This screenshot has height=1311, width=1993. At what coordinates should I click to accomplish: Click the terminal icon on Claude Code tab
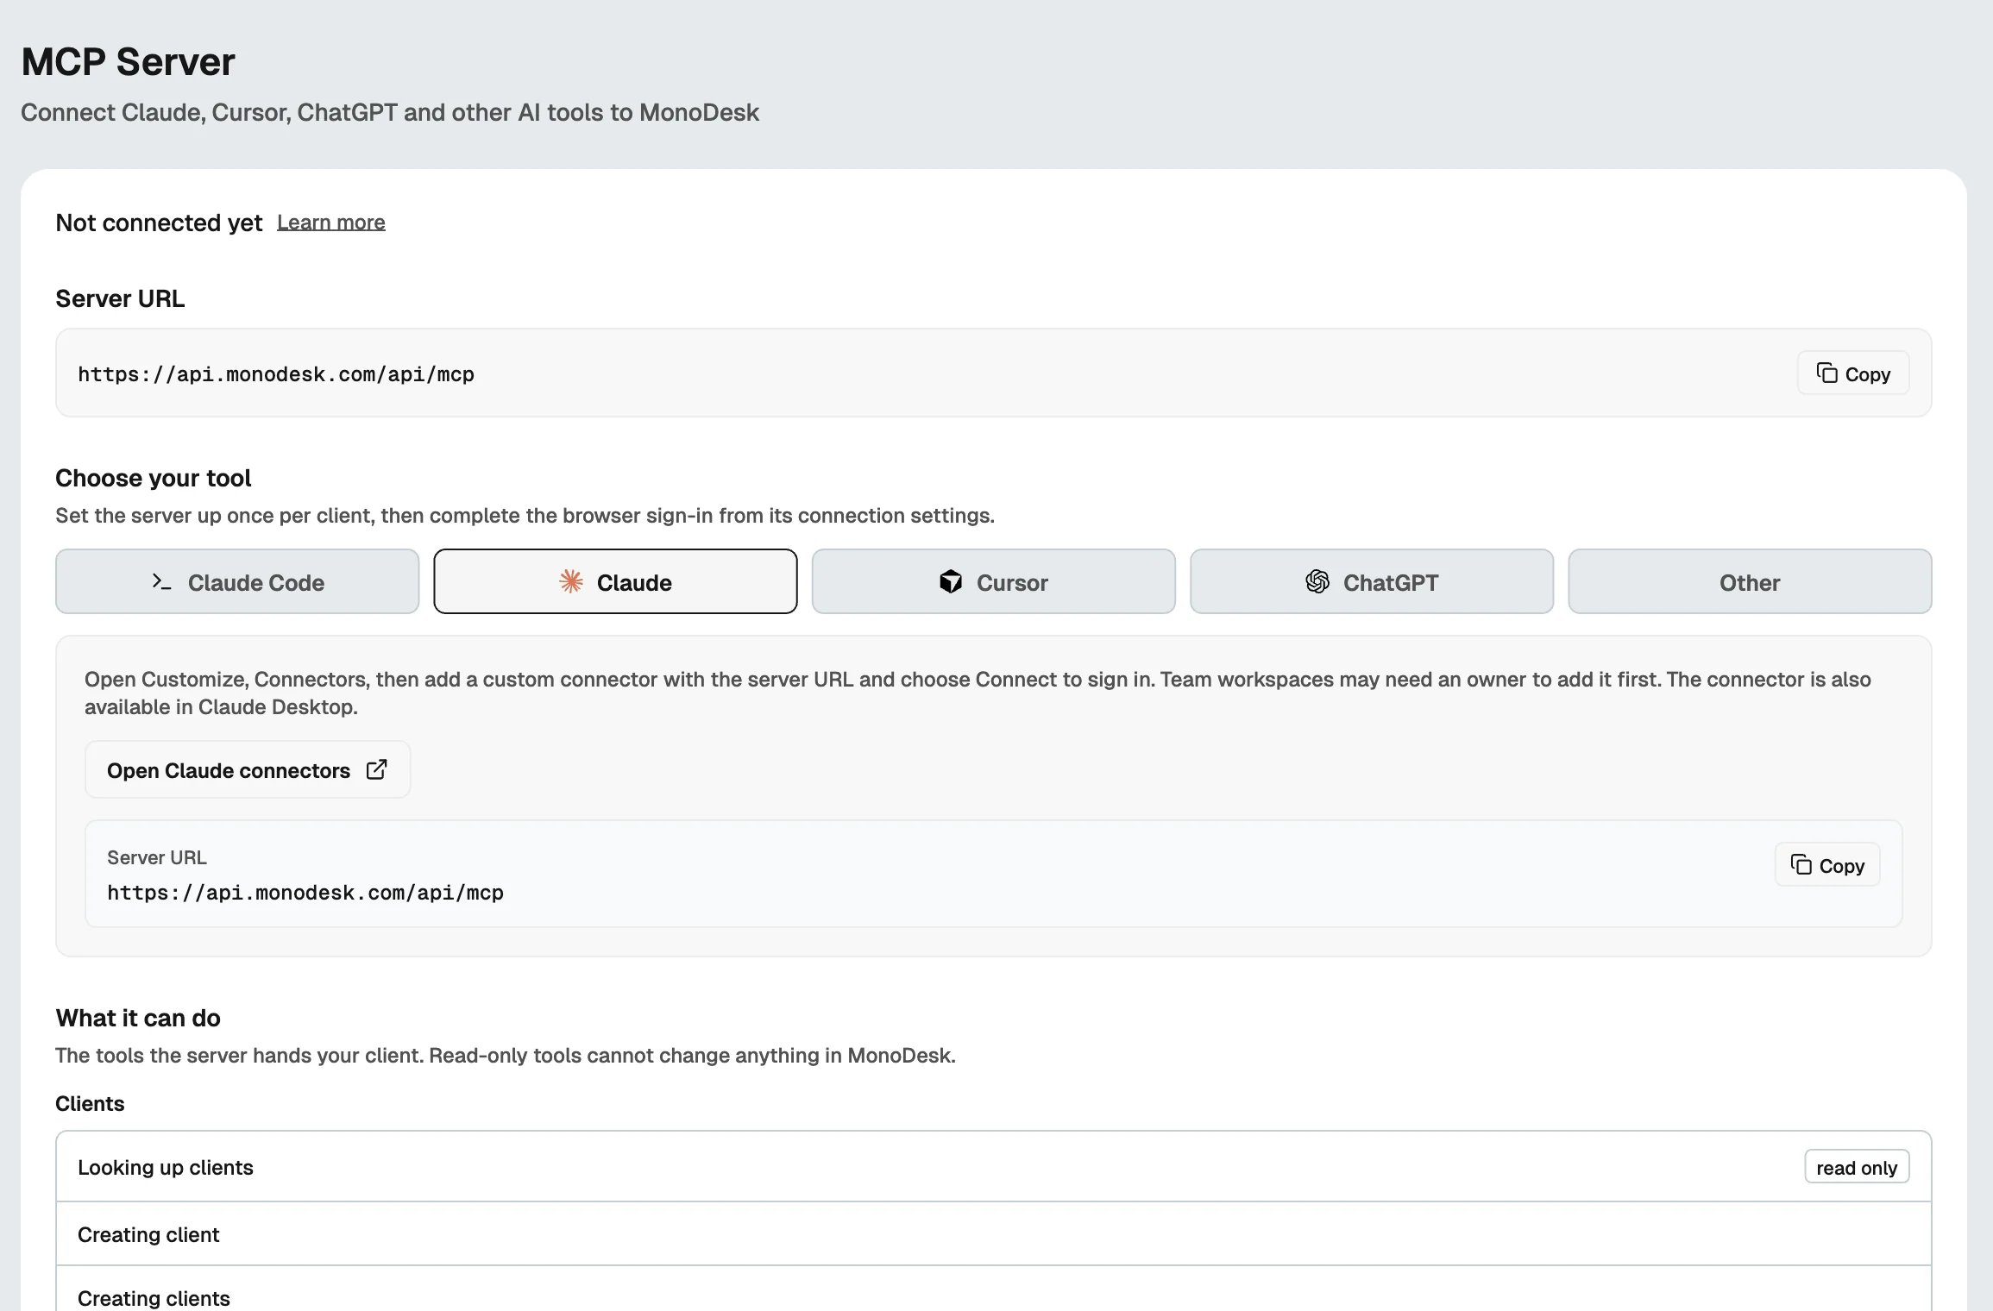(161, 582)
